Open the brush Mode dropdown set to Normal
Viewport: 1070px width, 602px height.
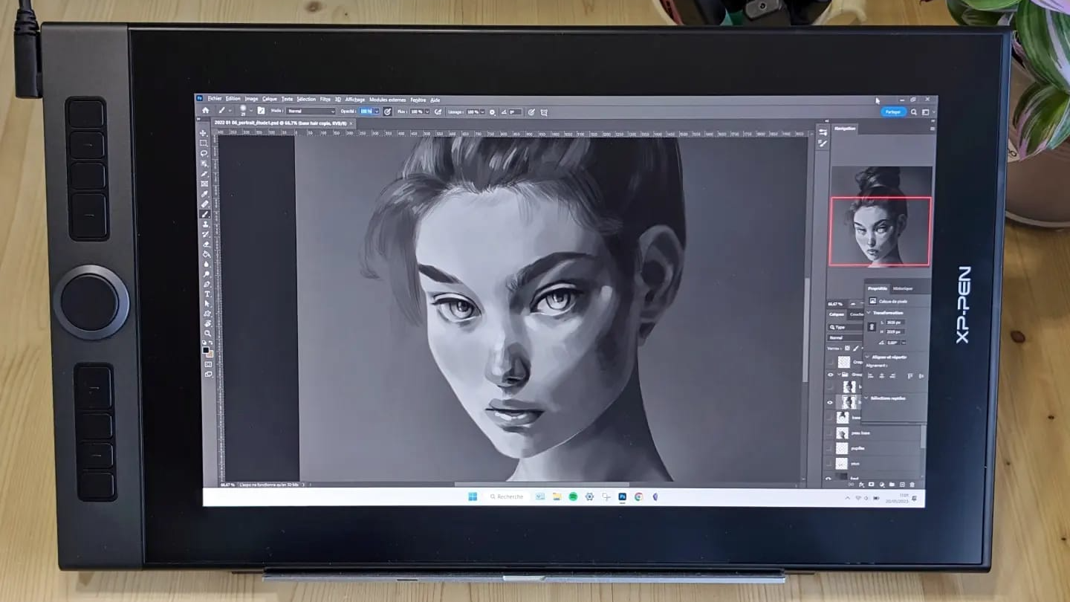click(311, 111)
